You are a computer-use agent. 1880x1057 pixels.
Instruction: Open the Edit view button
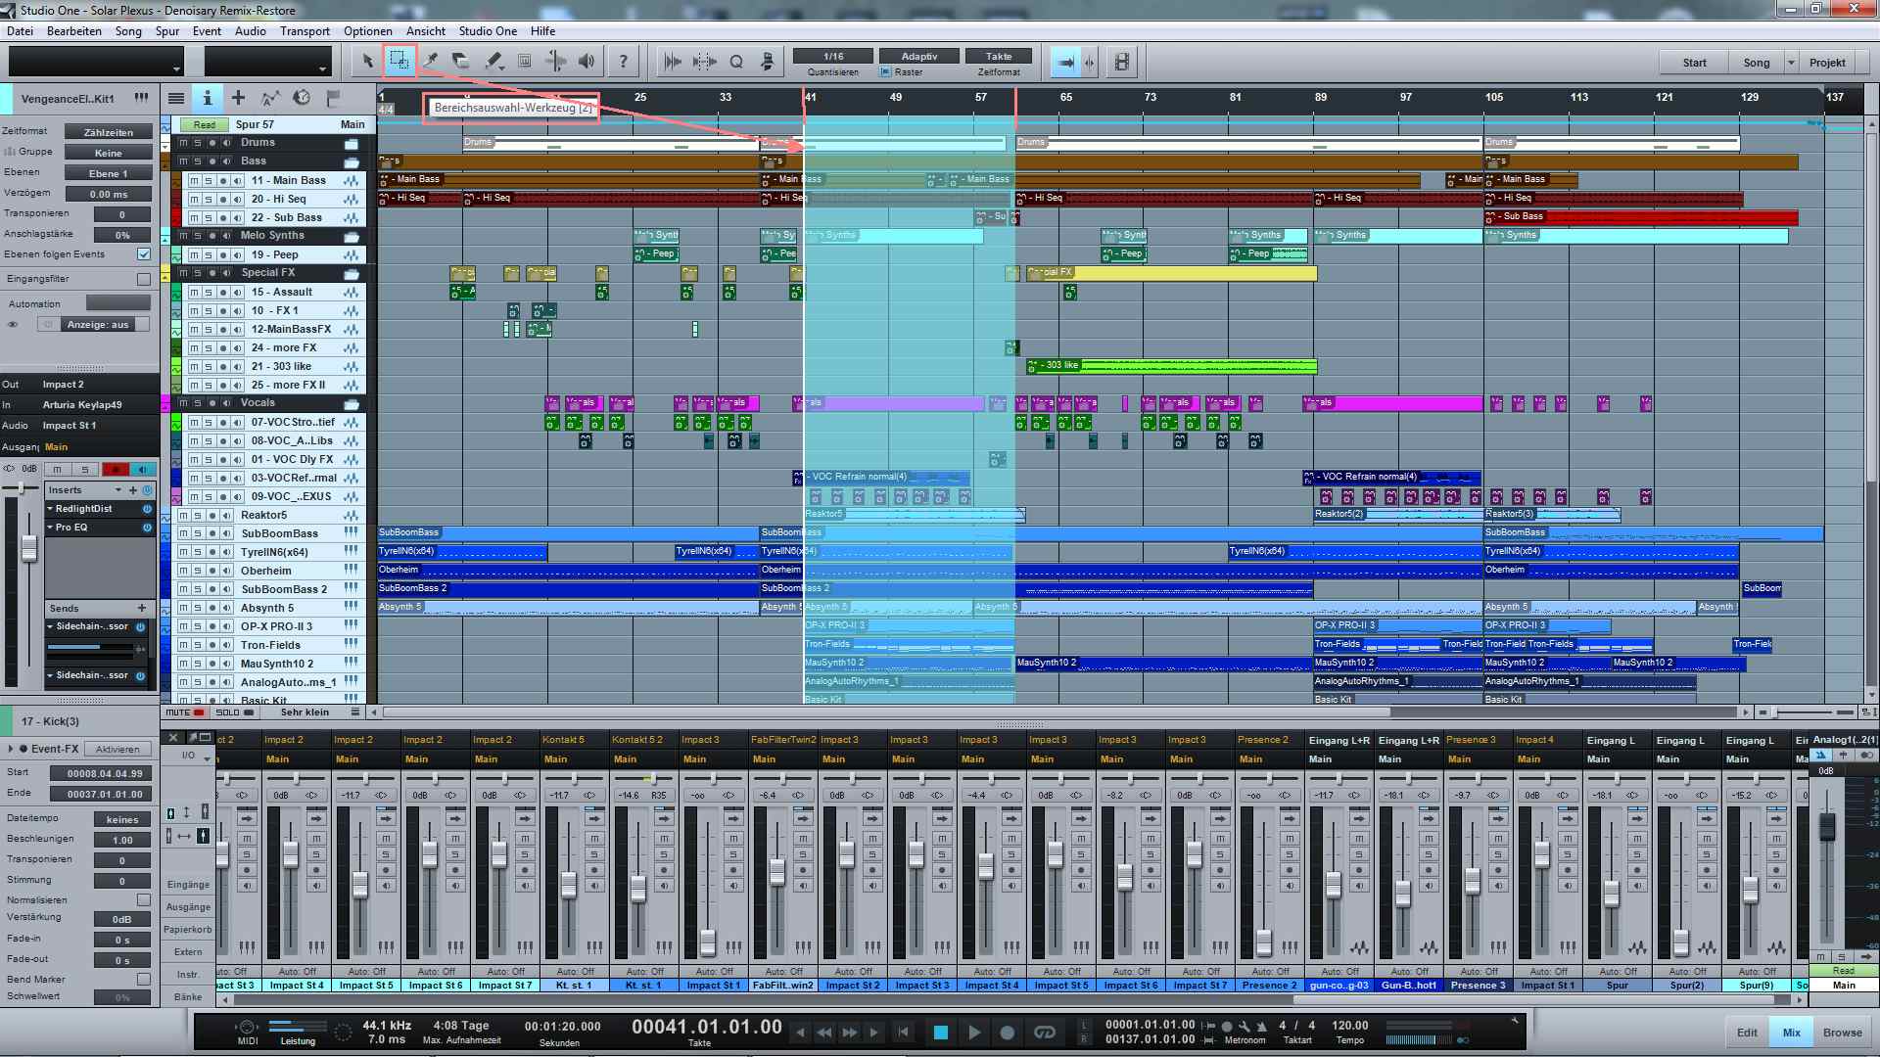[x=1747, y=1033]
